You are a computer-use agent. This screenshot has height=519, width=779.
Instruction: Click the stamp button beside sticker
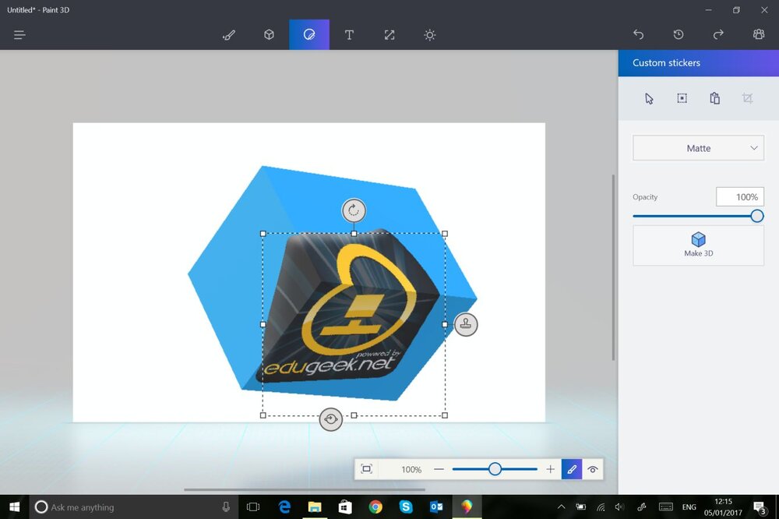click(466, 325)
